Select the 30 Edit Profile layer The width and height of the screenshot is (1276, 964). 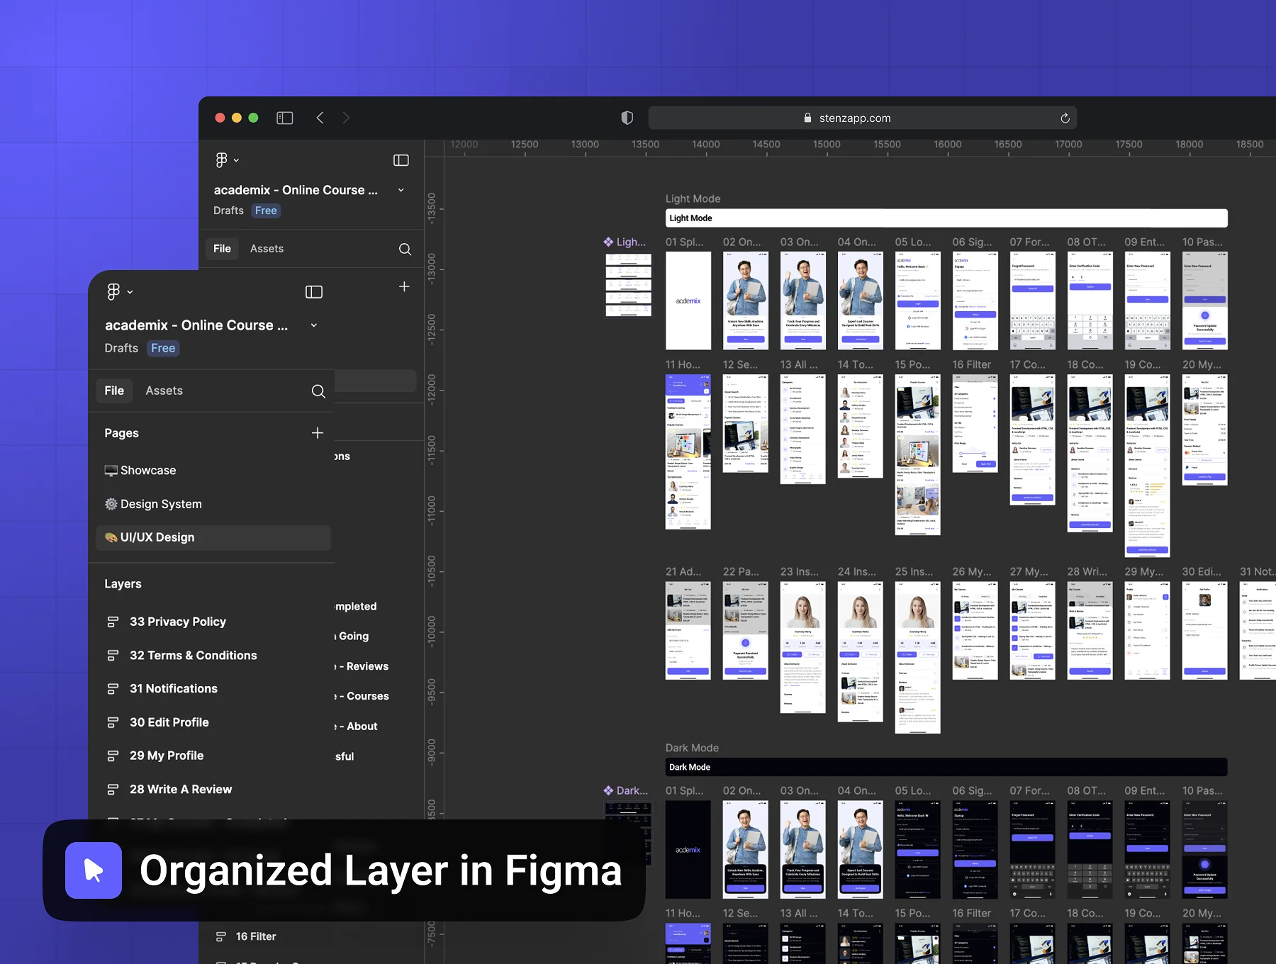point(169,722)
